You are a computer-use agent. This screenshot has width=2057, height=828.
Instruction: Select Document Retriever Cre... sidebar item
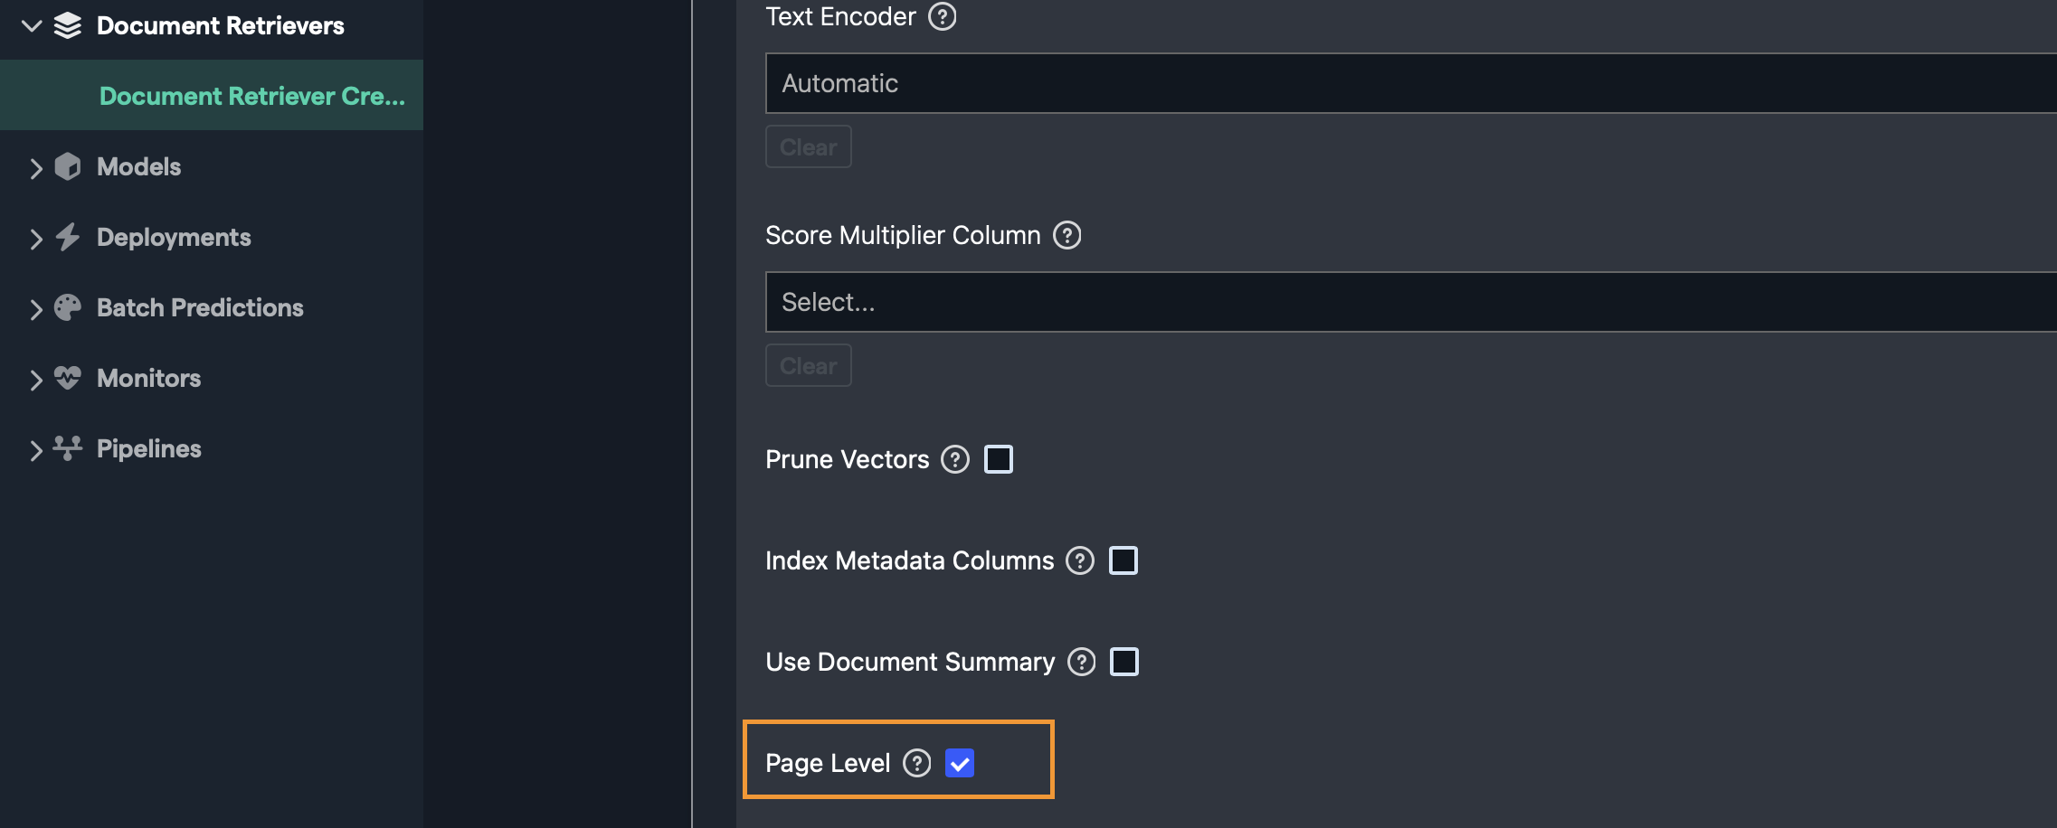(251, 96)
